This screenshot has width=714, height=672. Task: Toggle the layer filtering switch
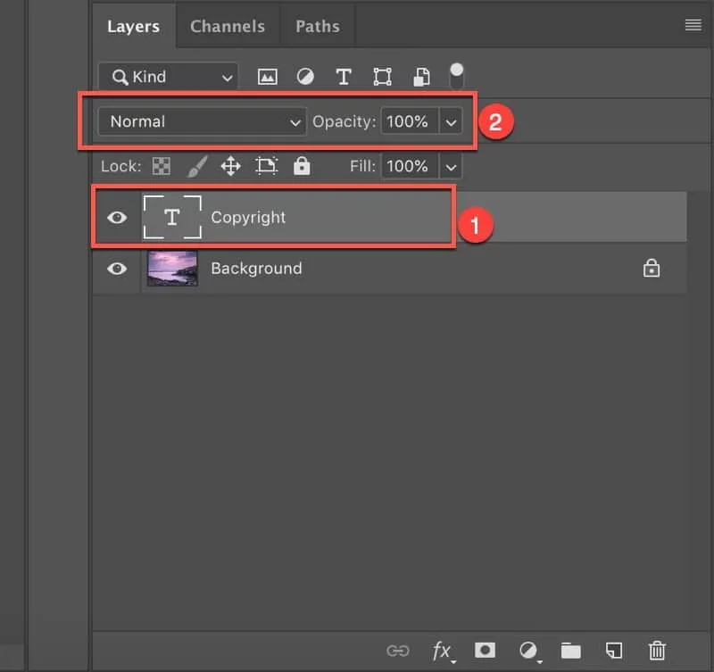pos(457,75)
